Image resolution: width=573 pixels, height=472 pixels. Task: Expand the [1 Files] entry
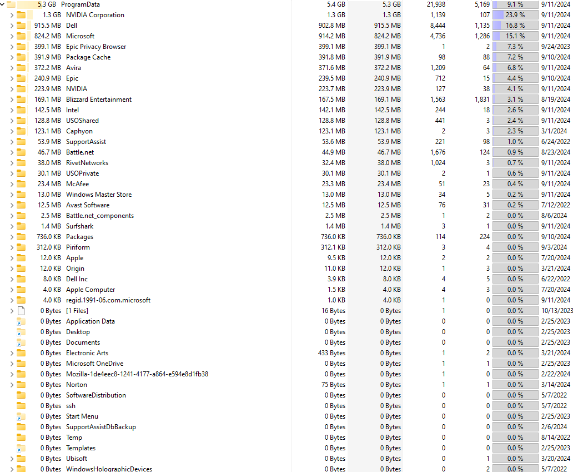pyautogui.click(x=12, y=311)
